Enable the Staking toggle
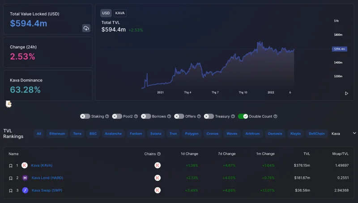The width and height of the screenshot is (358, 203). 85,116
